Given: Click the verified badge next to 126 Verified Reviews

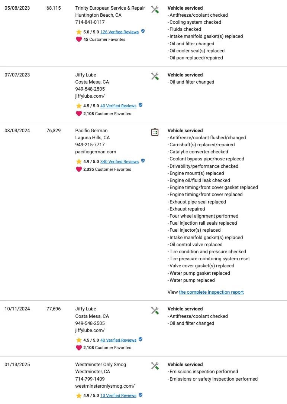Looking at the screenshot, I should click(x=143, y=32).
